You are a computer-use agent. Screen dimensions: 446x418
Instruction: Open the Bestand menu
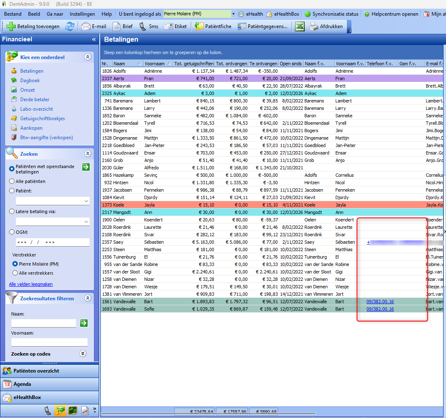13,14
